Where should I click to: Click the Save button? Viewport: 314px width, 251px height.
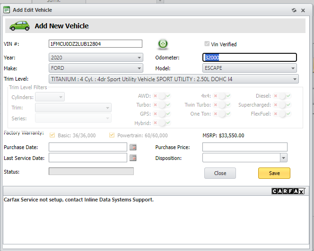[x=274, y=173]
